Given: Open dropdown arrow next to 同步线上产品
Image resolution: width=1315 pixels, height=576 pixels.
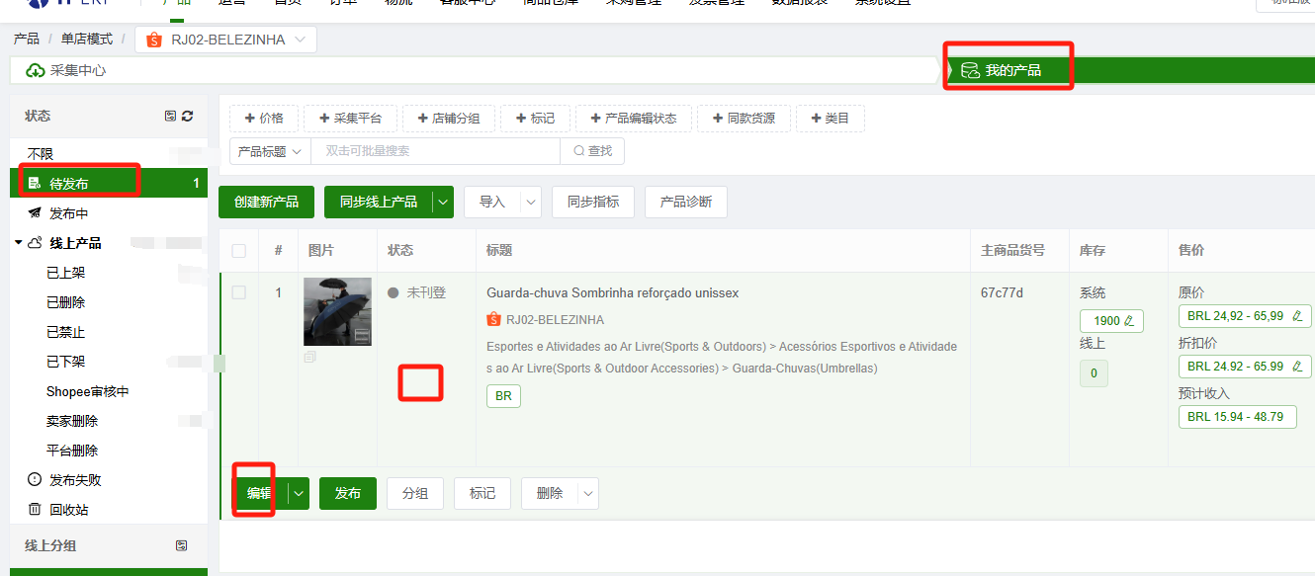Looking at the screenshot, I should click(x=443, y=202).
